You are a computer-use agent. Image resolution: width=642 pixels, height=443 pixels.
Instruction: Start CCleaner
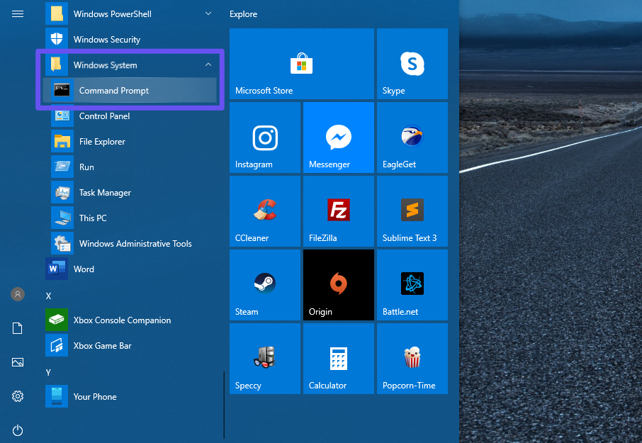(x=264, y=211)
